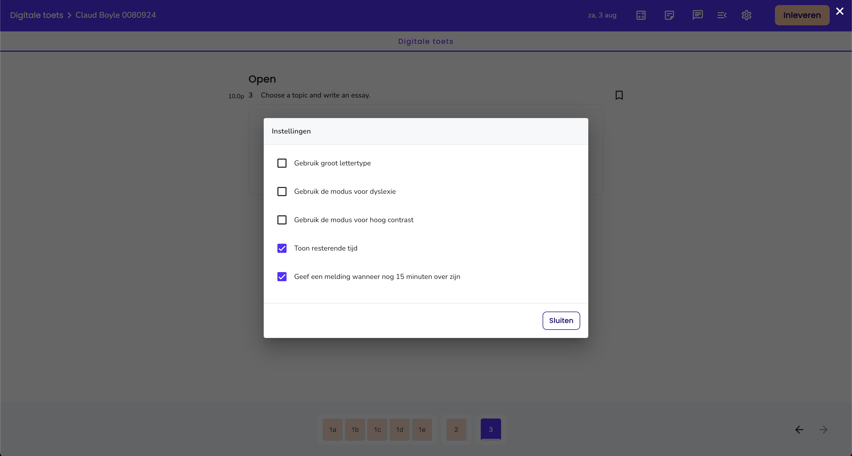Click the 'Gebruik groot lettertype' label
The image size is (852, 456).
tap(332, 163)
